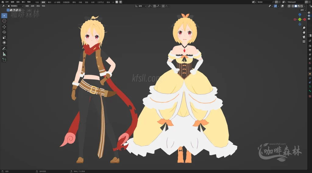Click the Blender logo menu icon
Image resolution: width=312 pixels, height=173 pixels.
(x=2, y=2)
